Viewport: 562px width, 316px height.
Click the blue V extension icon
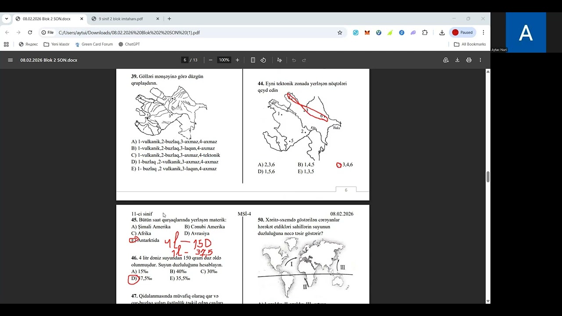coord(378,32)
